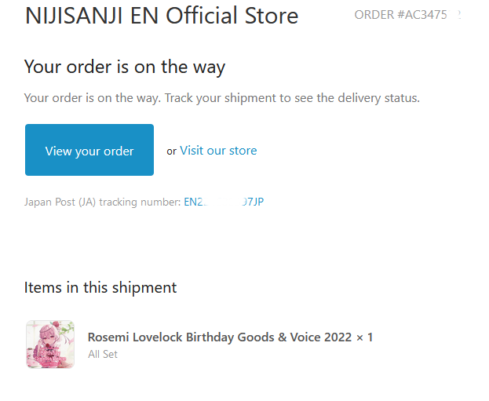Click the View your order button
Viewport: 489px width, 401px height.
(89, 150)
